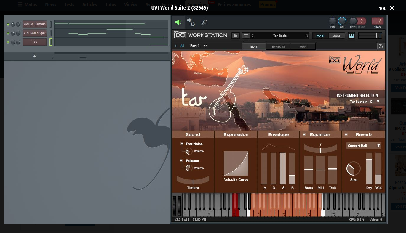Mute the Viol.Gamb.Spik channel green LED
406x233 pixels.
click(8, 33)
